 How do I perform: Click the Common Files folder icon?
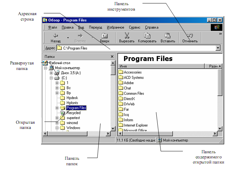[x=121, y=93]
